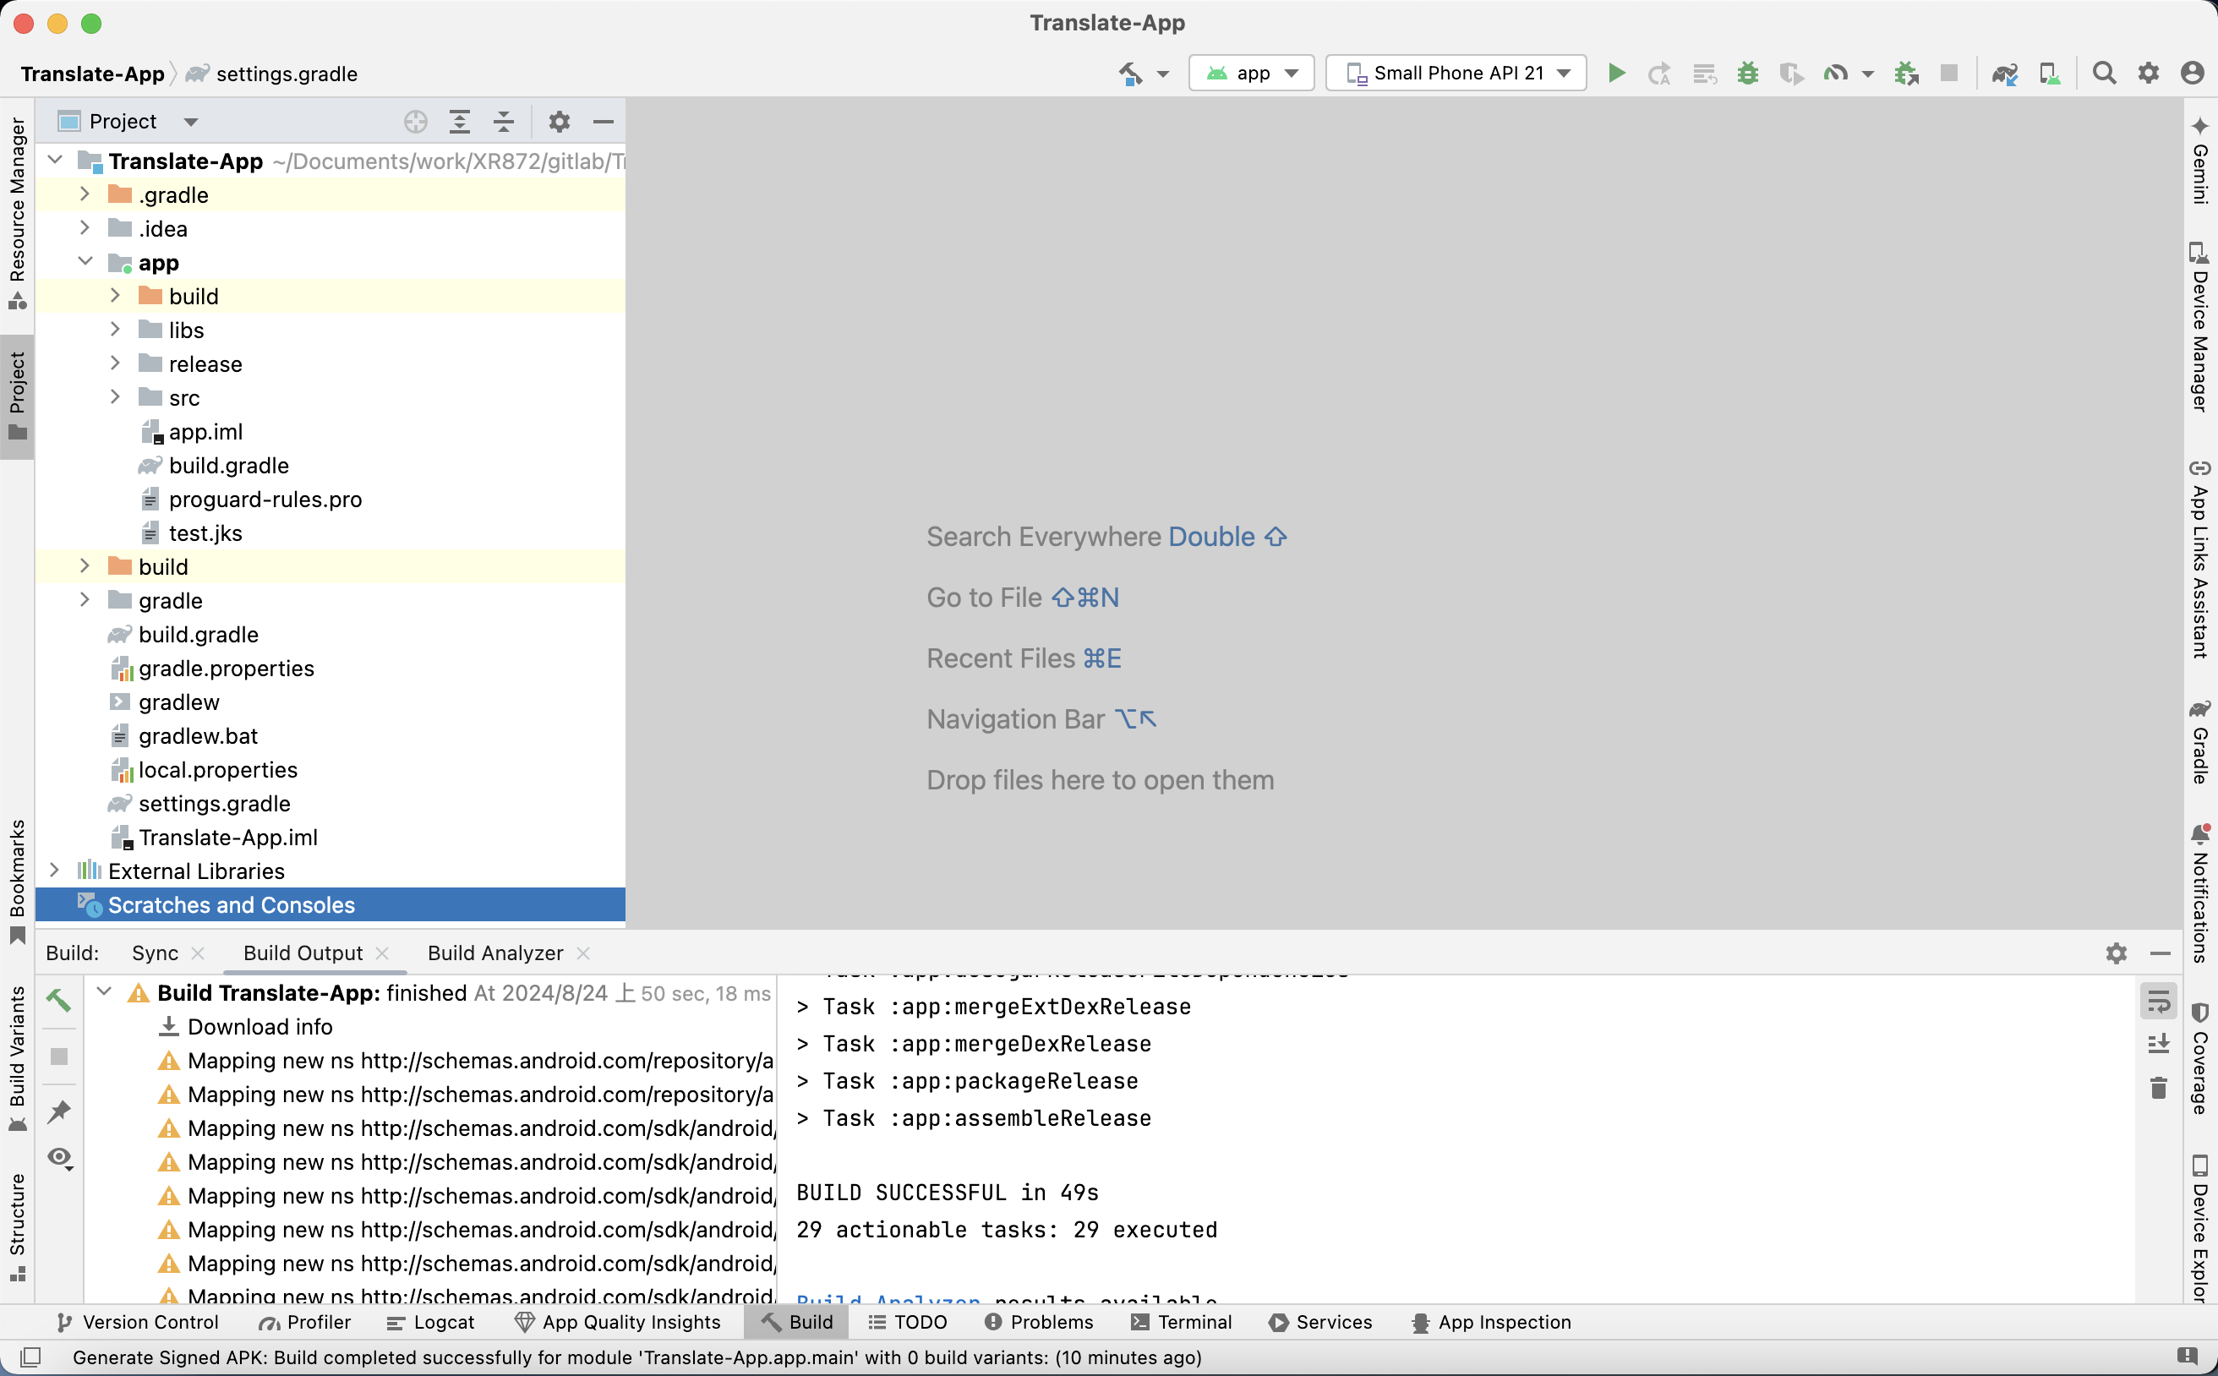
Task: Click the Profile app icon
Action: tap(1836, 73)
